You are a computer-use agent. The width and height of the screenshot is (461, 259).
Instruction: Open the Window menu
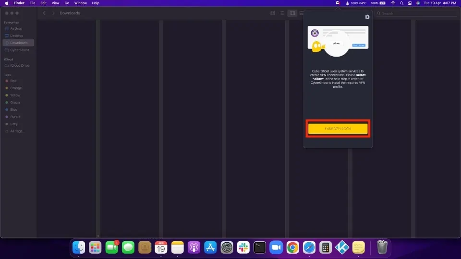point(80,3)
